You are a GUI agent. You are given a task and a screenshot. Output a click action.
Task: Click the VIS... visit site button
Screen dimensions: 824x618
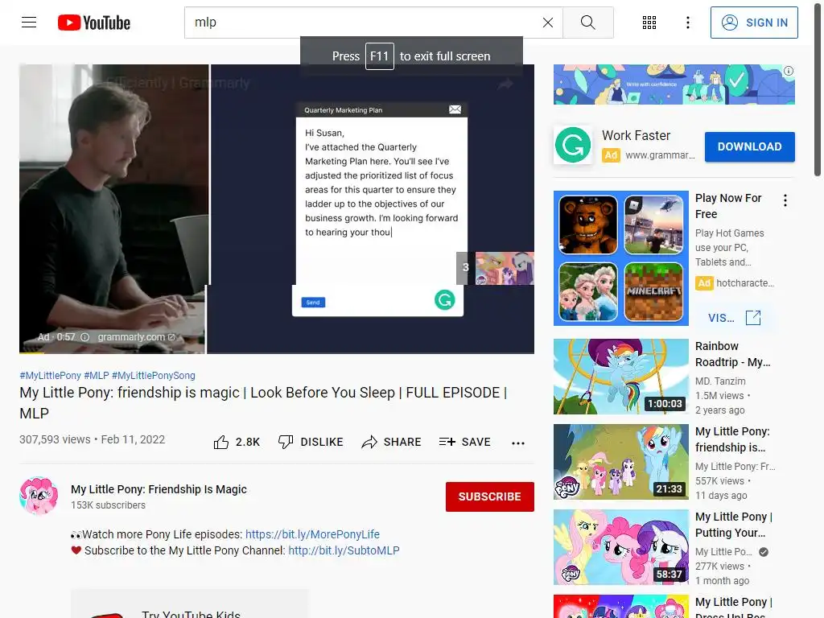coord(735,317)
